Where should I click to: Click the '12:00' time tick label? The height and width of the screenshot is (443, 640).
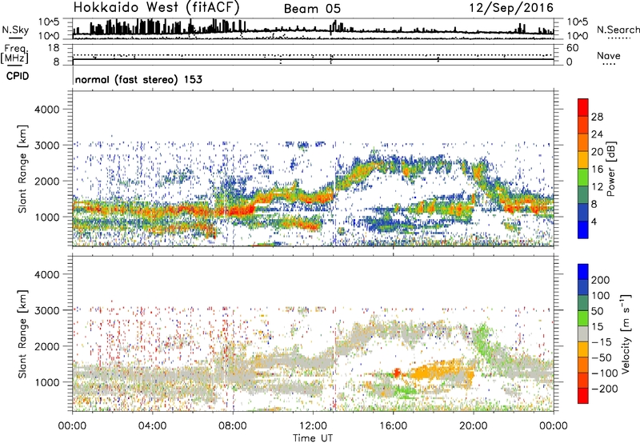click(x=313, y=426)
